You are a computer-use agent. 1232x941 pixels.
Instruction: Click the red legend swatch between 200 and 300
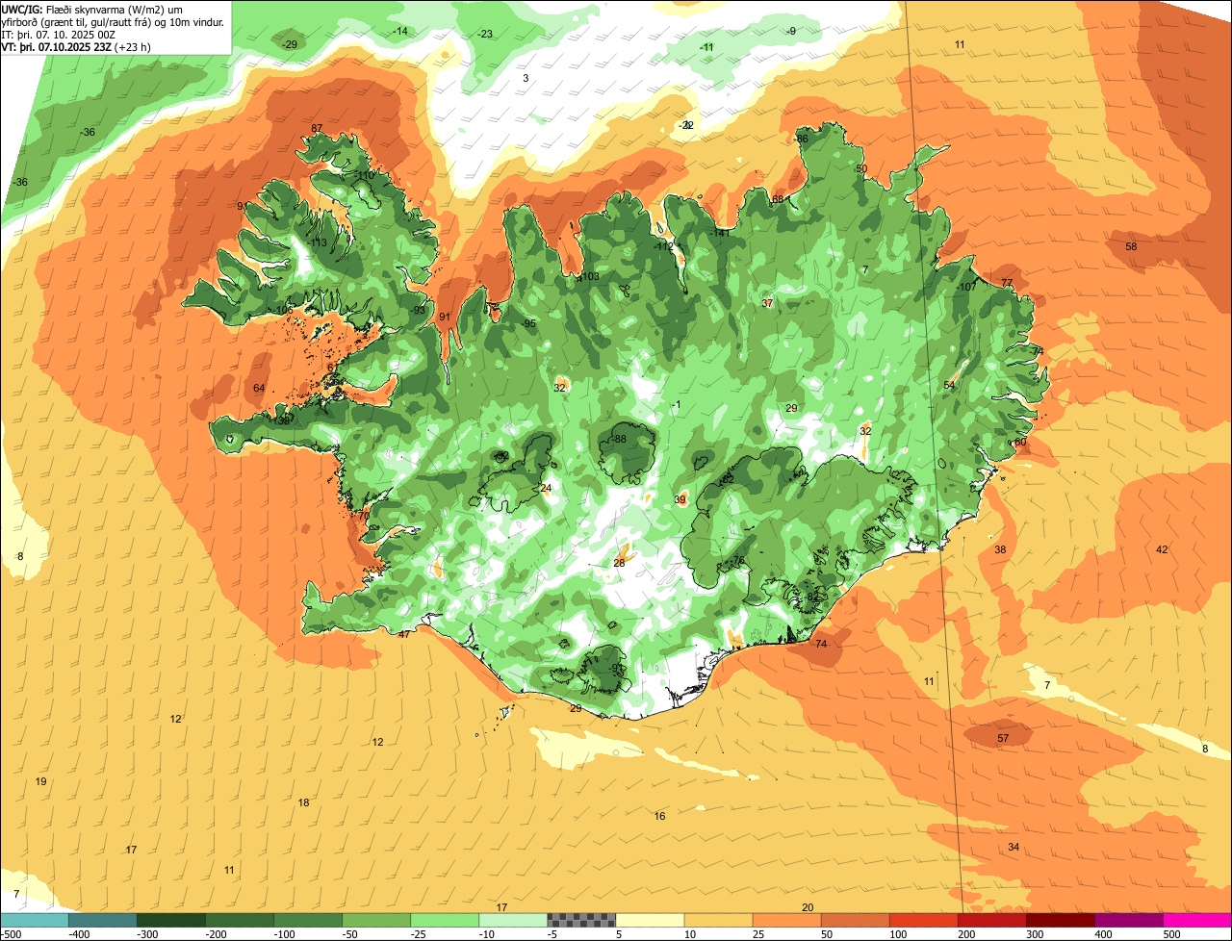pos(991,920)
